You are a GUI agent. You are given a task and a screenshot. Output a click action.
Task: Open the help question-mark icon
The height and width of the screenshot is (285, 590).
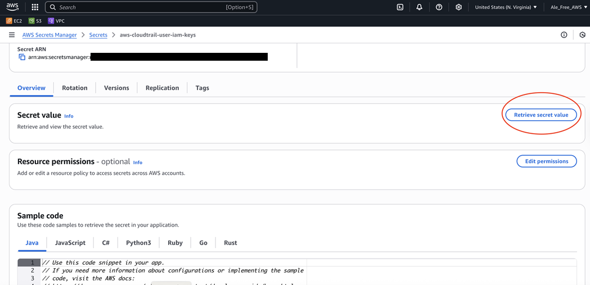[439, 7]
